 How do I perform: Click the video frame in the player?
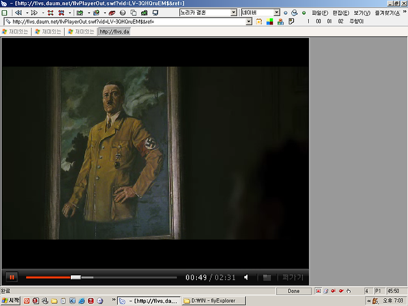click(155, 153)
